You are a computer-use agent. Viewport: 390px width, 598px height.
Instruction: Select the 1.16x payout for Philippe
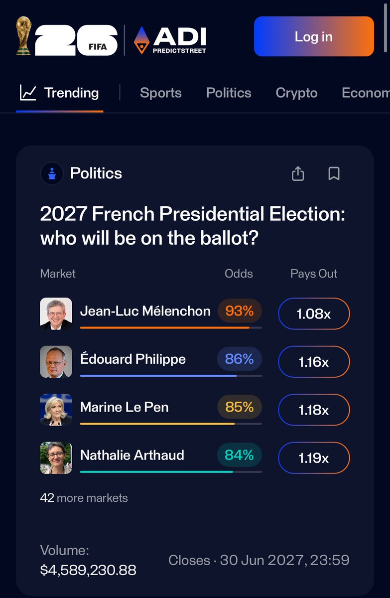click(x=314, y=362)
